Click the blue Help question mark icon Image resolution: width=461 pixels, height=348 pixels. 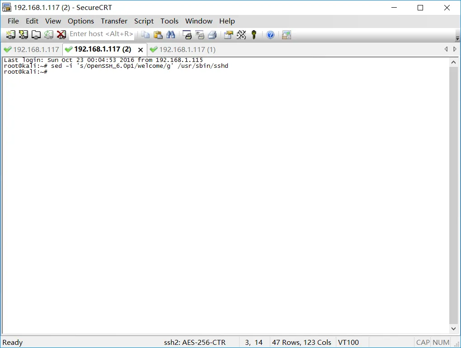pos(270,35)
